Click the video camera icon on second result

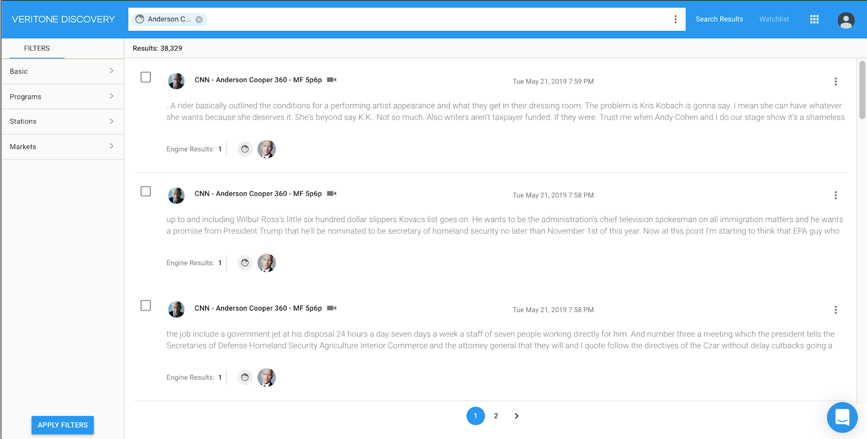click(332, 193)
